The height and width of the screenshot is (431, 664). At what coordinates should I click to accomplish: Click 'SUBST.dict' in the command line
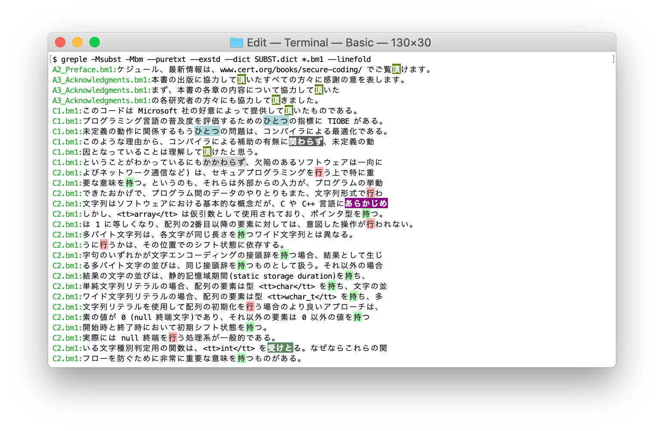pos(276,59)
